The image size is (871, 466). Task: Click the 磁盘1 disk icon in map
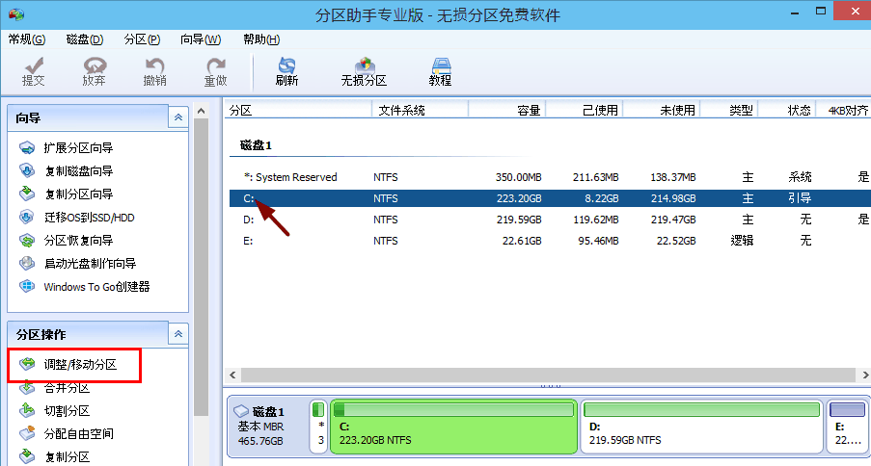click(241, 411)
